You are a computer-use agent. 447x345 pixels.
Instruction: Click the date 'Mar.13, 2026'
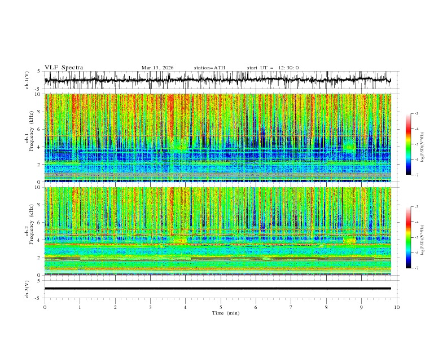[x=157, y=68]
